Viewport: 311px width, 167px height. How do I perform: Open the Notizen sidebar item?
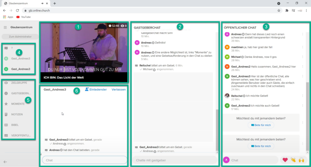[6, 114]
